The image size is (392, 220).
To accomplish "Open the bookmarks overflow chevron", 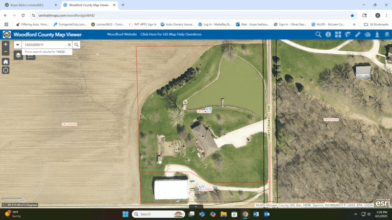I will coord(354,24).
